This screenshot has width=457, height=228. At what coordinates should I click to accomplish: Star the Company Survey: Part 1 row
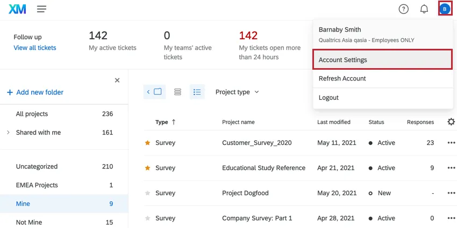click(147, 218)
